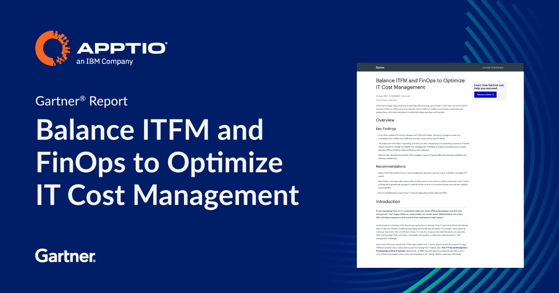
Task: Click the external-link arrow on Become a Client
Action: coord(493,95)
